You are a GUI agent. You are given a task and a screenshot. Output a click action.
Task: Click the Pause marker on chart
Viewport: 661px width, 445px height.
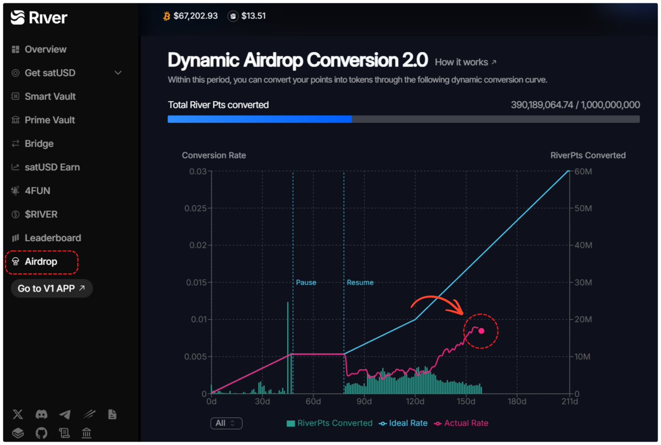(x=306, y=282)
